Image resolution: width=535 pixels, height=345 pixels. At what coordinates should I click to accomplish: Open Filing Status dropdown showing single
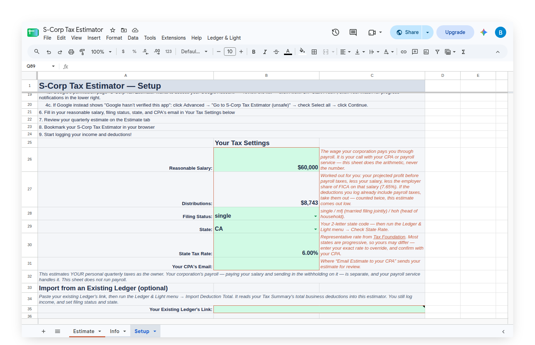(x=316, y=216)
